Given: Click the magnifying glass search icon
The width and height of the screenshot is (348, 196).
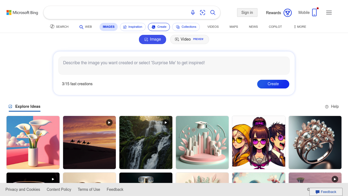Looking at the screenshot, I should [213, 13].
